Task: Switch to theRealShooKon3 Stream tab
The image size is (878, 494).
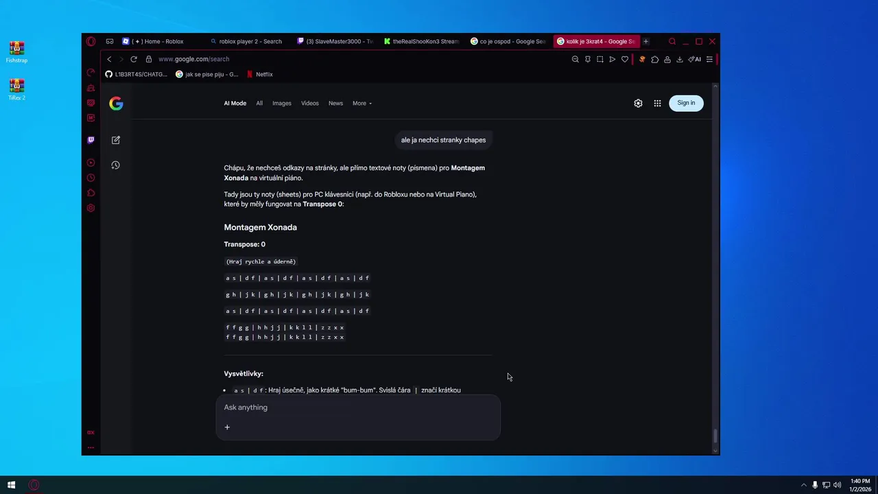Action: tap(422, 41)
